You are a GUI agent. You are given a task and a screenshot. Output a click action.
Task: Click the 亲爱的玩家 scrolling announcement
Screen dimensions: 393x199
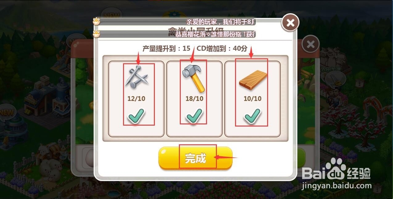click(x=220, y=22)
